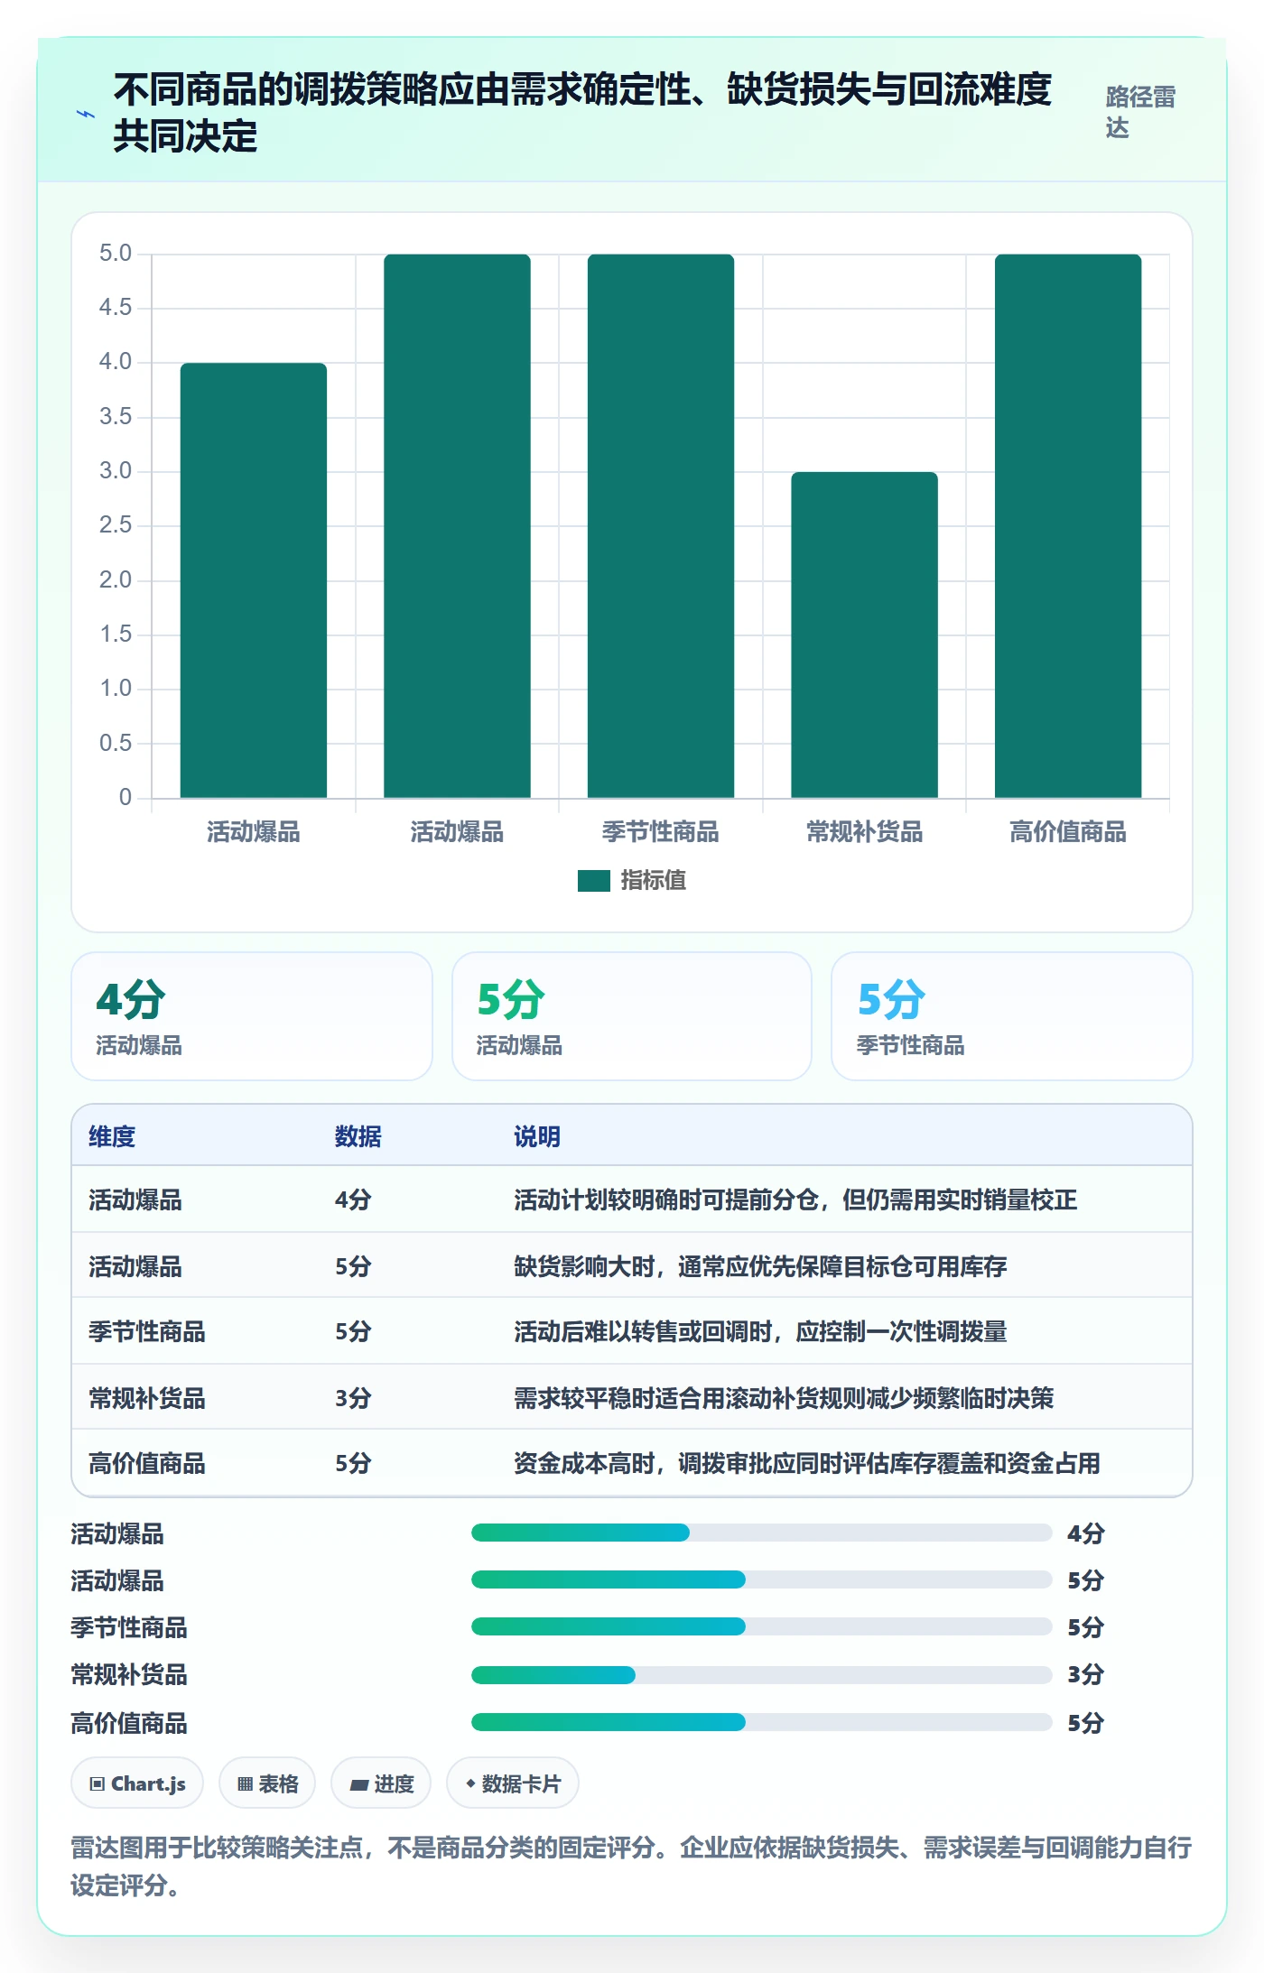
Task: Select the table row about 目标仓可用库存
Action: click(632, 1266)
